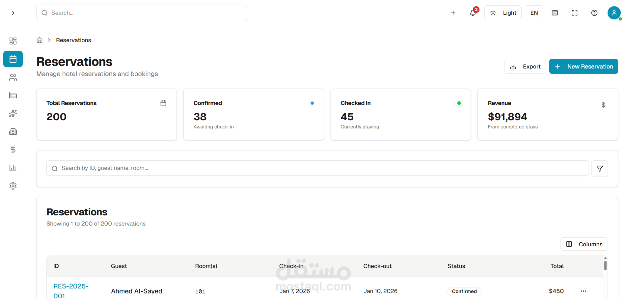Open the filter options funnel button
Screen dimensions: 627x299
(x=599, y=169)
